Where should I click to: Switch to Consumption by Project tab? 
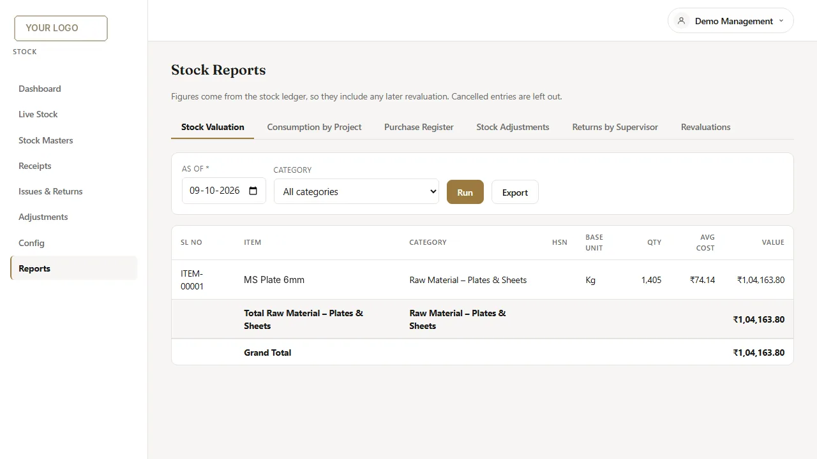point(314,127)
